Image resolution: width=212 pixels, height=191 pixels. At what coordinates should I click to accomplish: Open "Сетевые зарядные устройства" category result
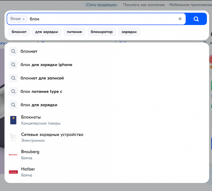coord(107,137)
